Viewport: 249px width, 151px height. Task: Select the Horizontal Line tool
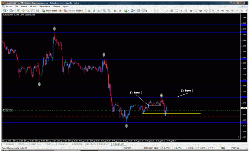point(162,11)
